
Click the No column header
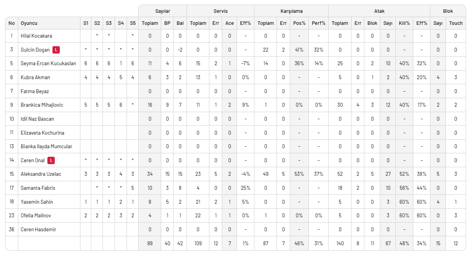[12, 23]
